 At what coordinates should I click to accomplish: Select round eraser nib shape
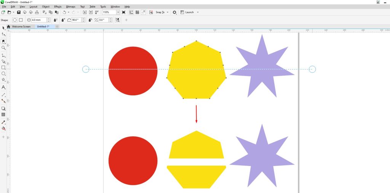pyautogui.click(x=15, y=20)
